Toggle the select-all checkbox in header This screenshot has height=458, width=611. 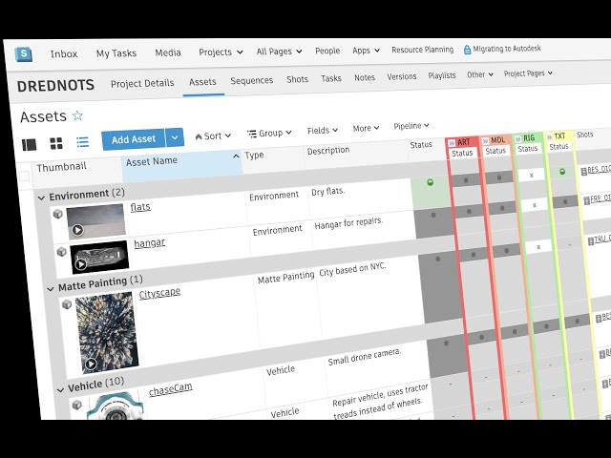pos(24,176)
